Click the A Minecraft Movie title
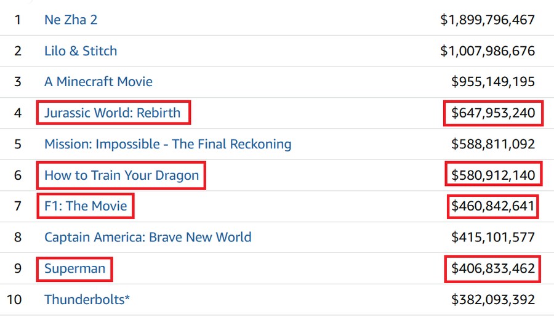The image size is (554, 317). (98, 82)
